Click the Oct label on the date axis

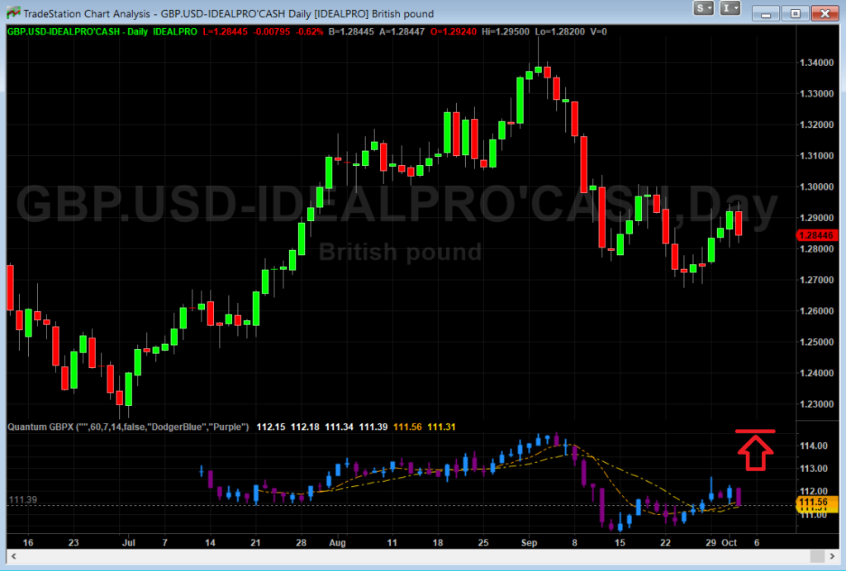[730, 542]
